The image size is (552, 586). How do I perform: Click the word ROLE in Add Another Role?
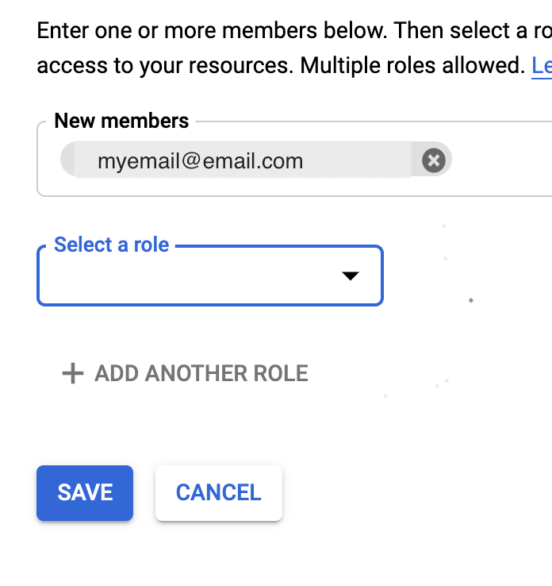[280, 373]
